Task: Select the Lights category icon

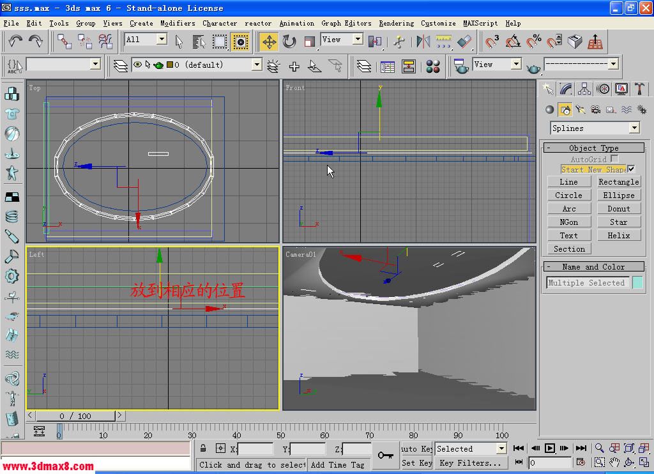Action: coord(580,110)
